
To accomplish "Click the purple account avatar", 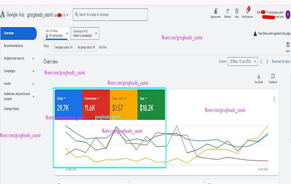I will (288, 14).
